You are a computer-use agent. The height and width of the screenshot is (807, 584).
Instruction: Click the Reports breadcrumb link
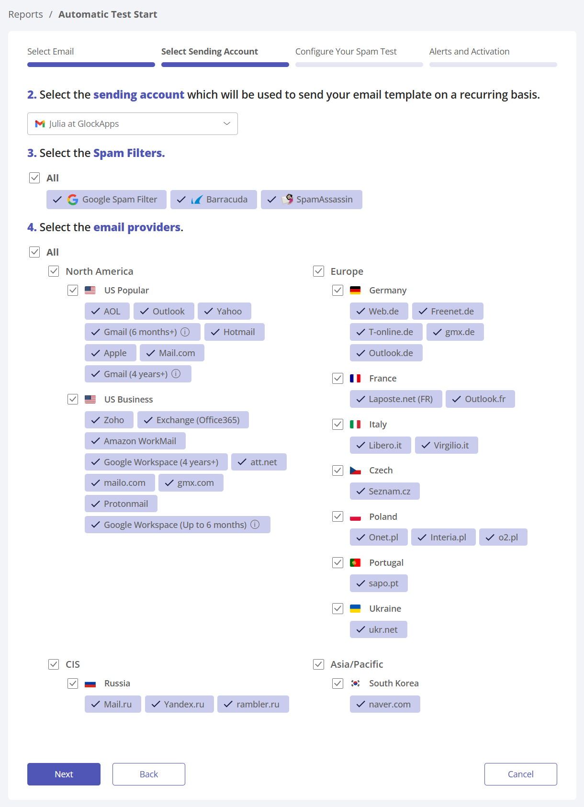click(25, 14)
